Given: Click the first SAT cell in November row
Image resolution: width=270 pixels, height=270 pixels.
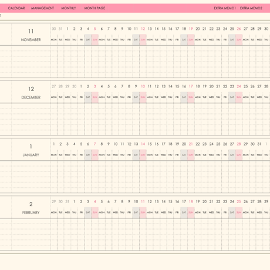Looking at the screenshot, I should (88, 40).
